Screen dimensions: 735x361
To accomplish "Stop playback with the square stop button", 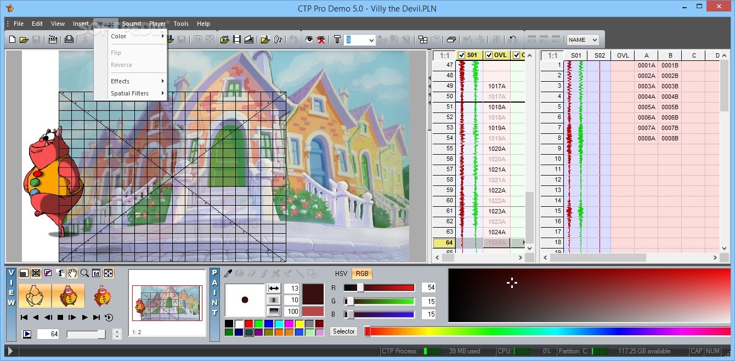I will point(60,317).
